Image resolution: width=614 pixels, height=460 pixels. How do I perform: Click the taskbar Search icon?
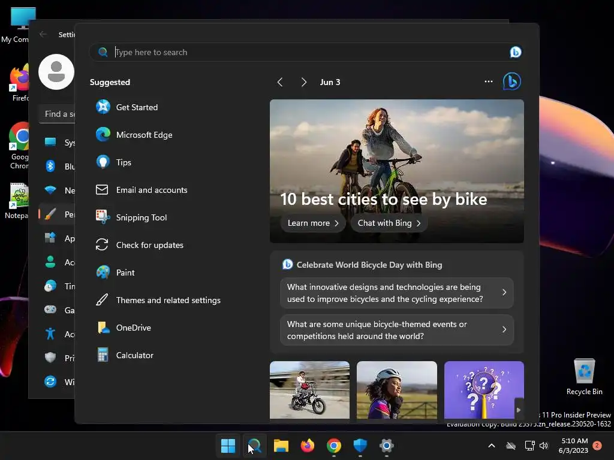[x=254, y=446]
